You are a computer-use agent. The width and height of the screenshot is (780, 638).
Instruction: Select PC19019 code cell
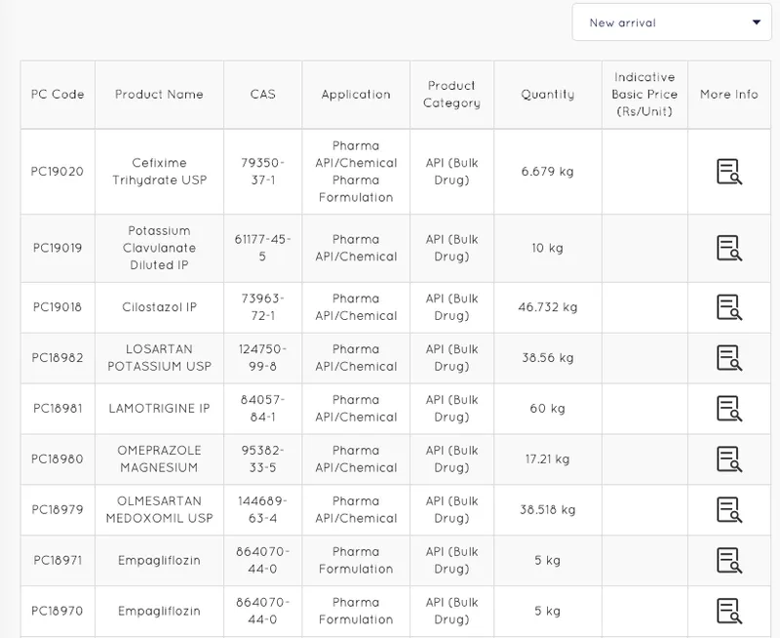(58, 248)
